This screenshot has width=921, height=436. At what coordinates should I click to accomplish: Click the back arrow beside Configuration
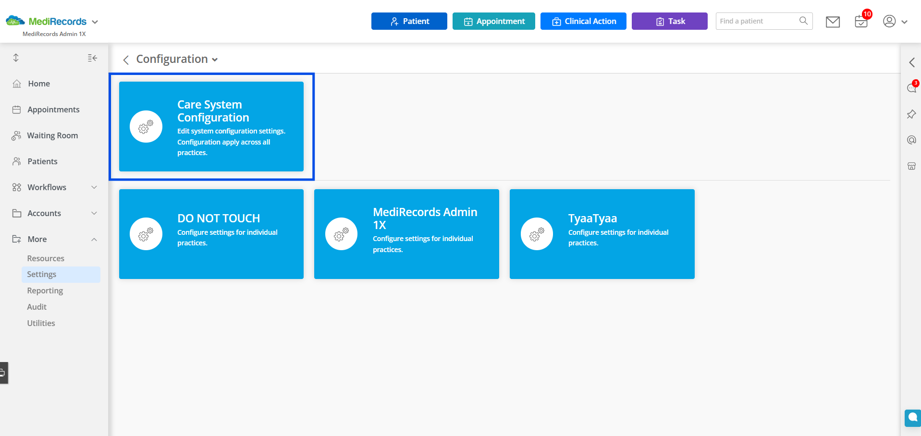click(x=126, y=60)
